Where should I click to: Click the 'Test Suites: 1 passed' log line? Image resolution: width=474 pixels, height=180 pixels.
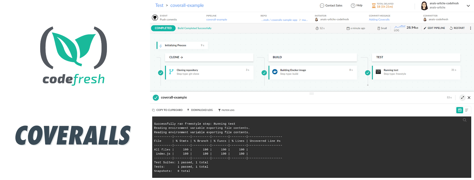pyautogui.click(x=181, y=162)
